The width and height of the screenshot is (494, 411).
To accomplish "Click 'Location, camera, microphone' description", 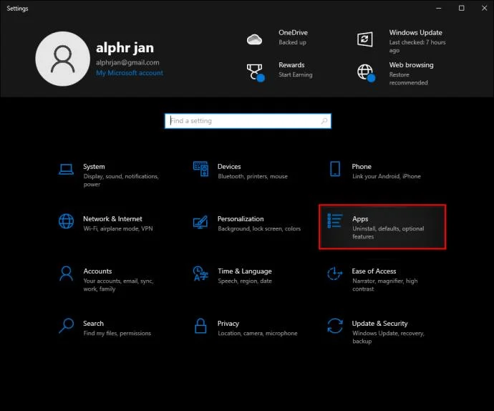I will pos(258,333).
